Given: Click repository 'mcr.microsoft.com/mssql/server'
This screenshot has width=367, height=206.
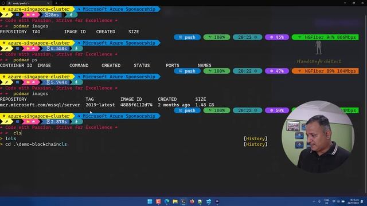Looking at the screenshot, I should [x=40, y=105].
